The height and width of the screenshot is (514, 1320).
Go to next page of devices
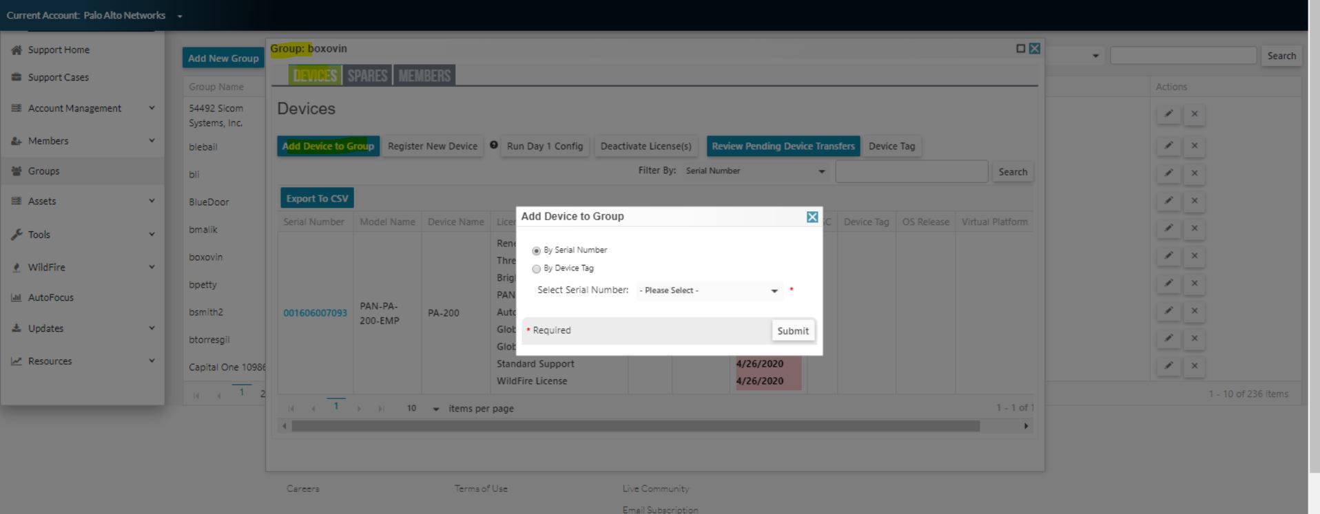point(359,409)
